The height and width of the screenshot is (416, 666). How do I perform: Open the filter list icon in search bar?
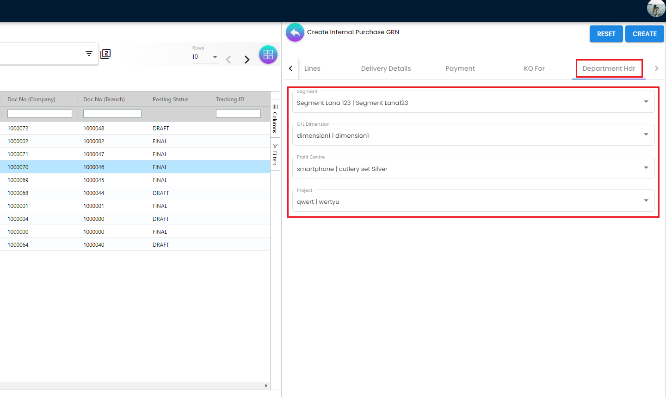coord(89,54)
